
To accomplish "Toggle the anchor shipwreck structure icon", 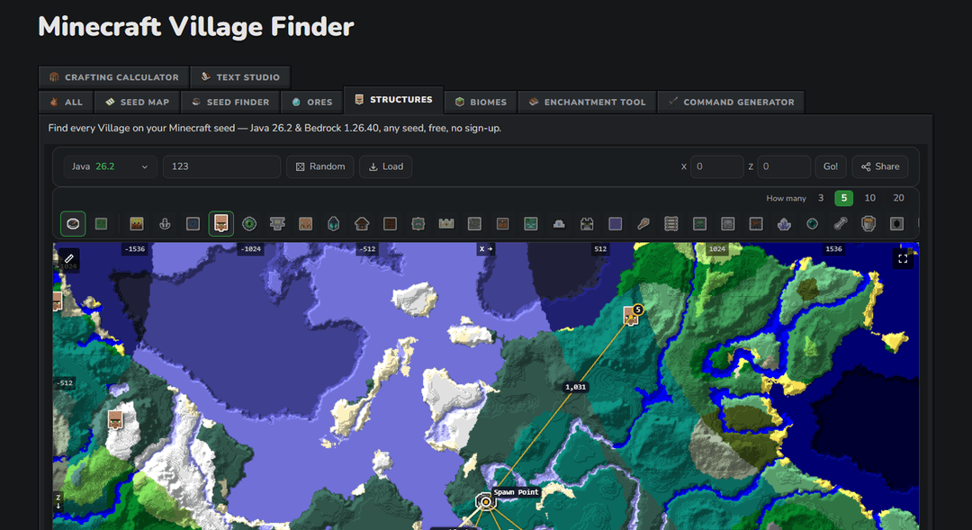I will [x=165, y=224].
